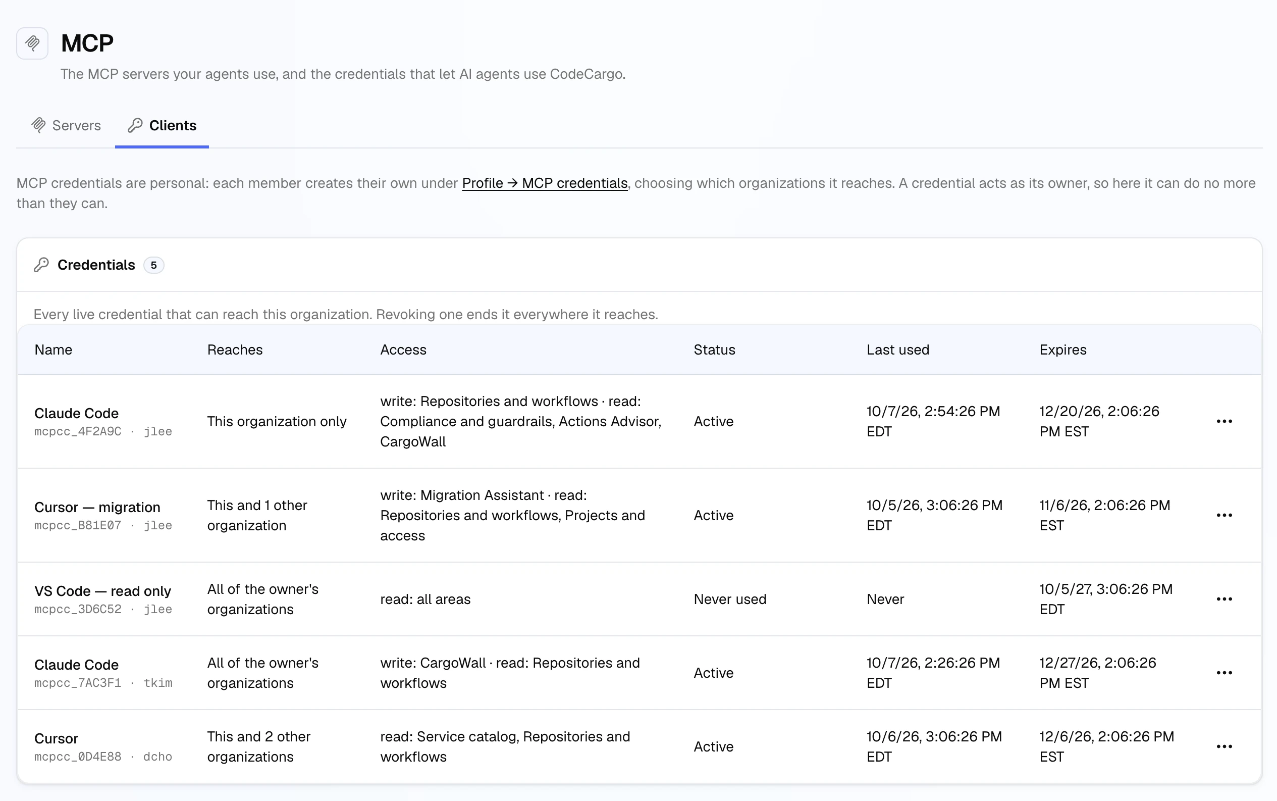Follow the Profile → MCP credentials link
Viewport: 1277px width, 801px height.
pyautogui.click(x=544, y=183)
